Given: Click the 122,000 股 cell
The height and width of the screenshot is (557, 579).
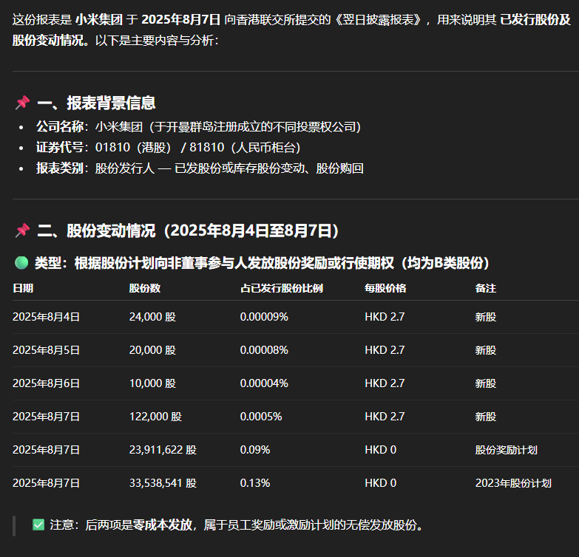Looking at the screenshot, I should click(155, 417).
